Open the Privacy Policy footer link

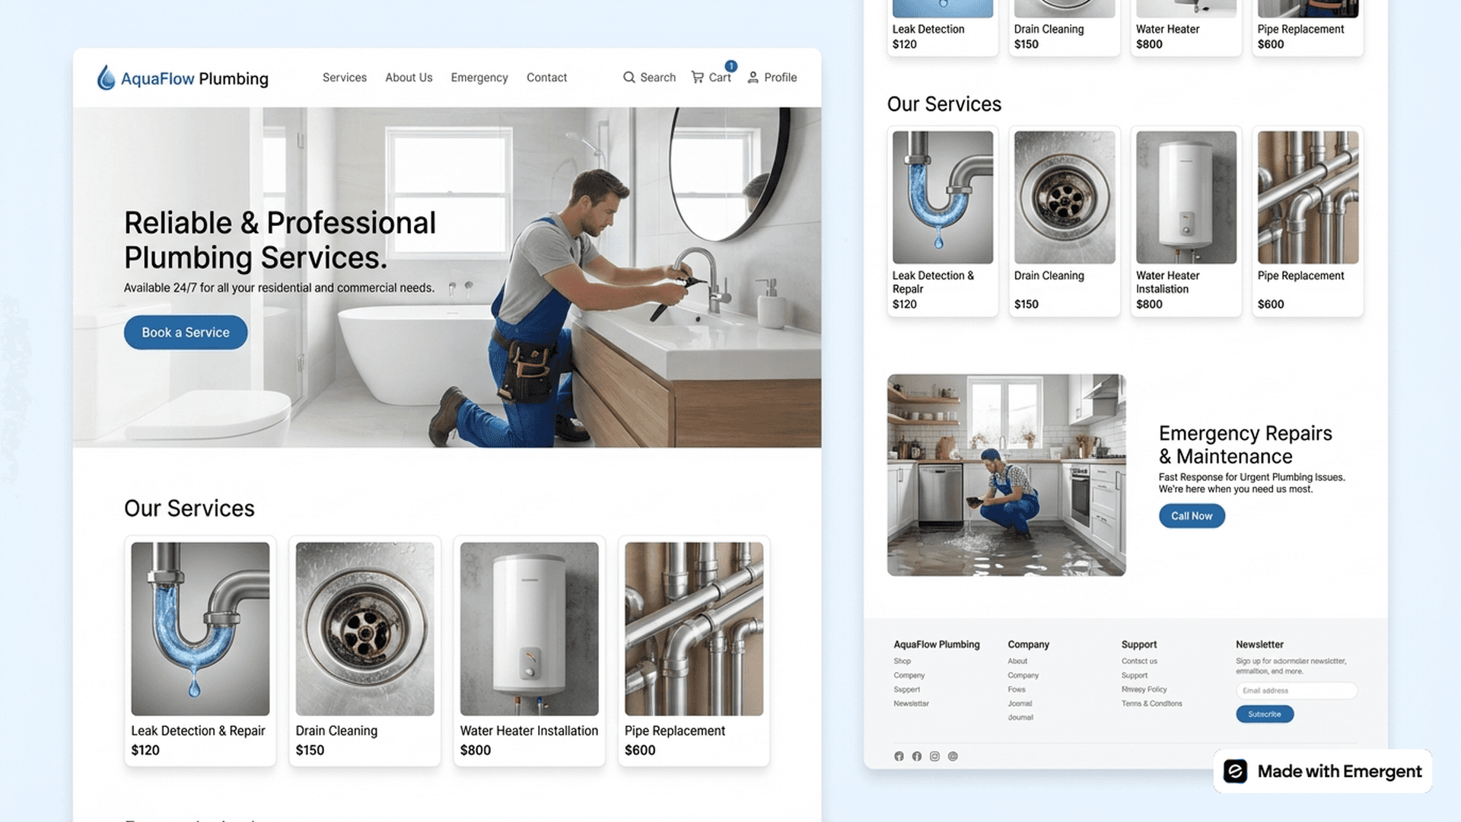pos(1144,689)
